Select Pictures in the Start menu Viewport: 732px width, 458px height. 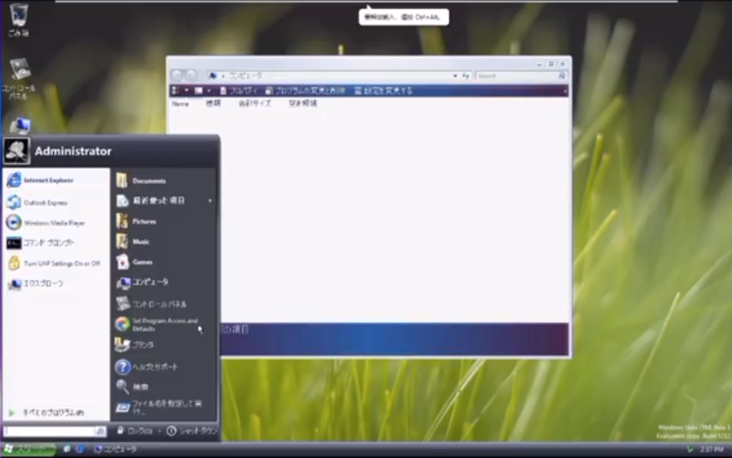click(144, 221)
